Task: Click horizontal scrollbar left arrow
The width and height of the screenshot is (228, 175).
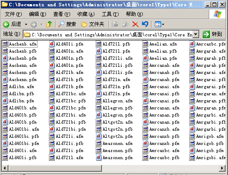Action: [5, 168]
